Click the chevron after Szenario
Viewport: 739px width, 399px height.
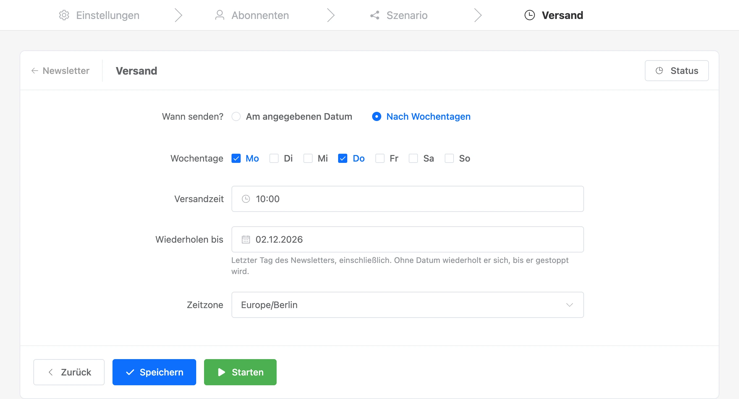478,15
